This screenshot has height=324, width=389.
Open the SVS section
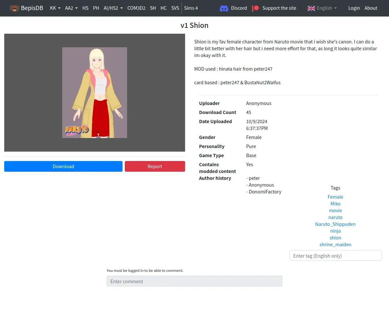175,8
